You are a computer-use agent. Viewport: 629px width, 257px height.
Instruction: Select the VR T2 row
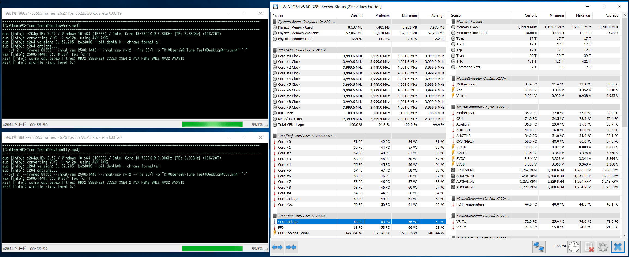(535, 227)
